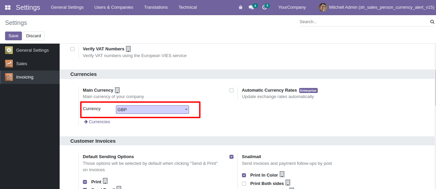The image size is (436, 189).
Task: Enable the Verify VAT Numbers checkbox
Action: point(72,49)
